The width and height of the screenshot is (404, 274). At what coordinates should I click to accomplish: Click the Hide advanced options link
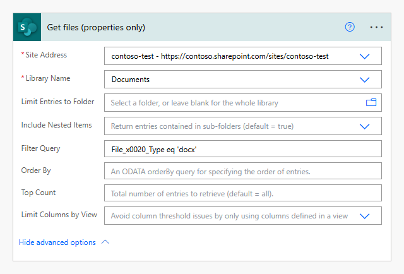(x=57, y=242)
